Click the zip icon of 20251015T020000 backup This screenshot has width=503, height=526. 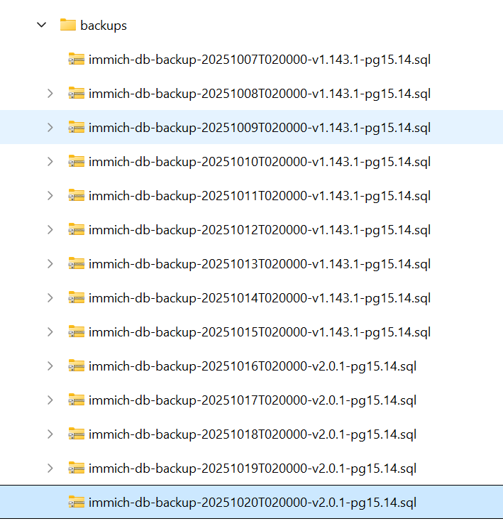tap(77, 332)
